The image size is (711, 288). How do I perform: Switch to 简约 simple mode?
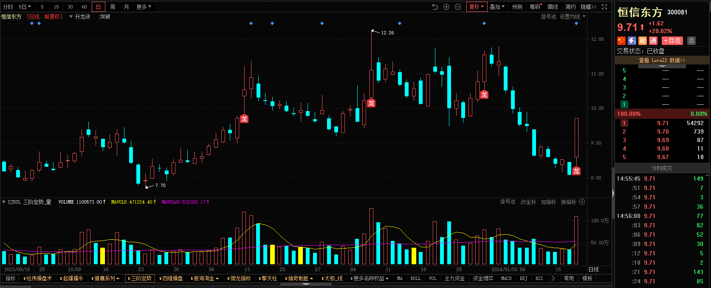click(570, 7)
